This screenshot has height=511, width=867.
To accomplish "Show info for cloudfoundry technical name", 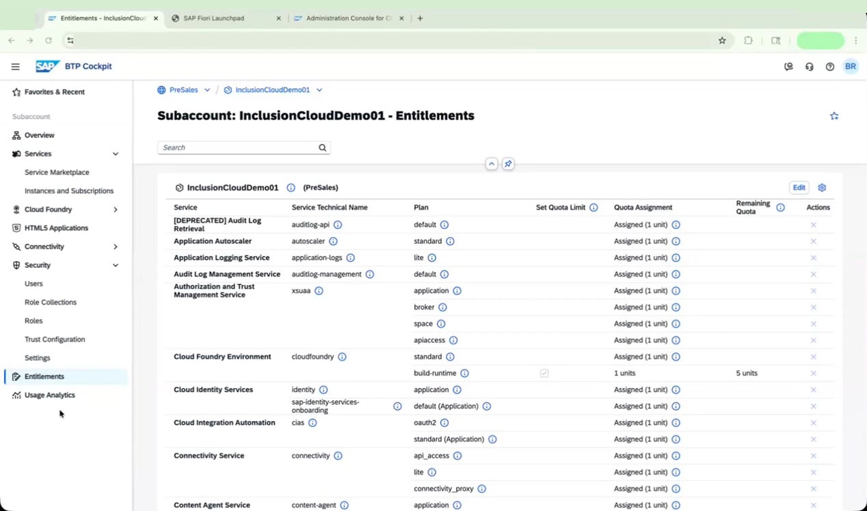I will pyautogui.click(x=342, y=357).
